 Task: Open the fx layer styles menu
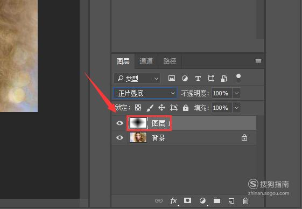click(x=173, y=201)
